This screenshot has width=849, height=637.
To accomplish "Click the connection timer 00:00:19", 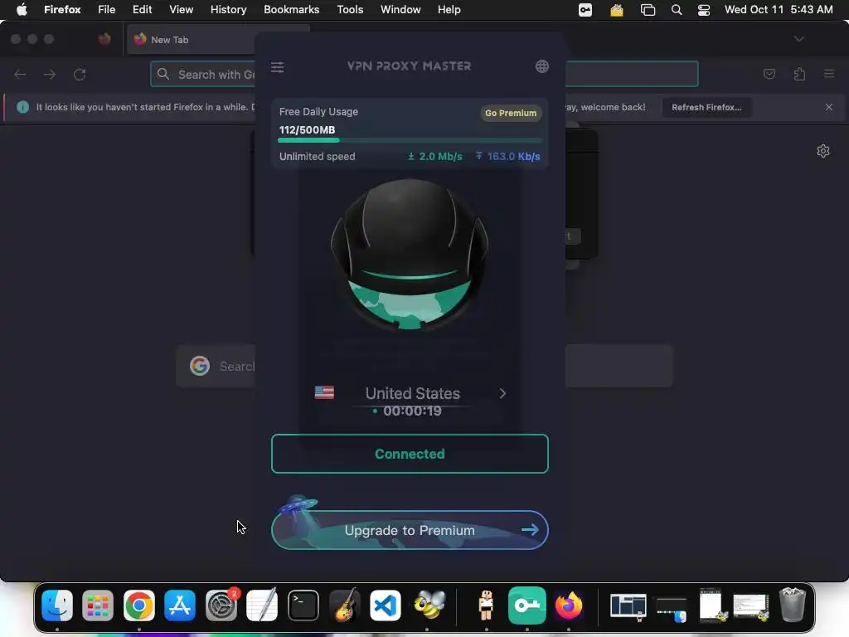I will [x=412, y=411].
